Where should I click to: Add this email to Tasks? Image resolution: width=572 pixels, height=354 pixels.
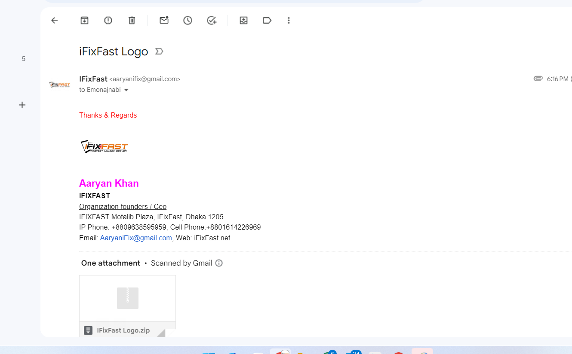click(211, 20)
